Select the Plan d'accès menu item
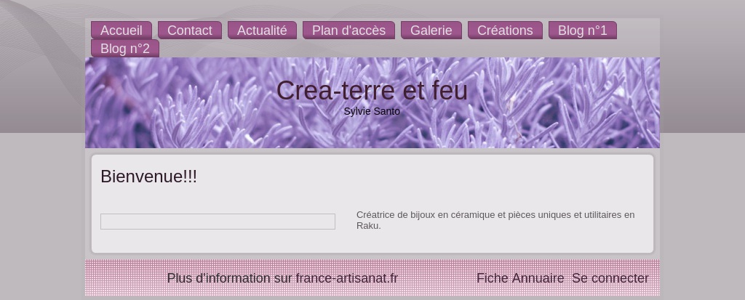745x300 pixels. pyautogui.click(x=348, y=31)
